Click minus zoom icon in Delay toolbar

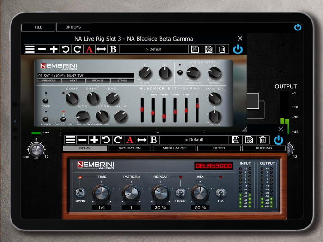[x=83, y=140]
